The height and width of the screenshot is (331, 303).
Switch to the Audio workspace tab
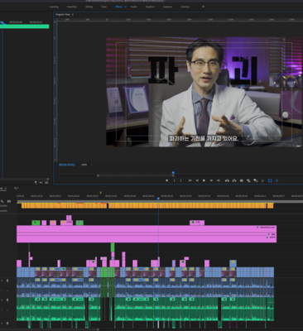pos(134,7)
